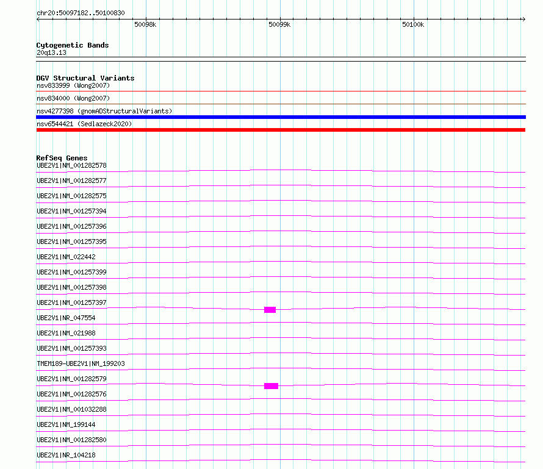Select the 50100k ruler marker

[x=413, y=24]
